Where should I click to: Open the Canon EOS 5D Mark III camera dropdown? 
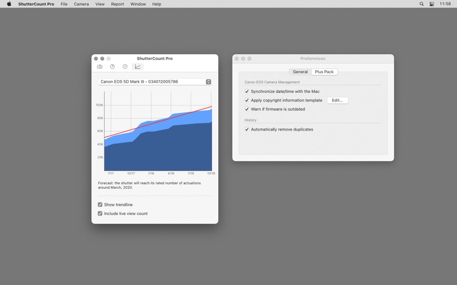click(154, 82)
